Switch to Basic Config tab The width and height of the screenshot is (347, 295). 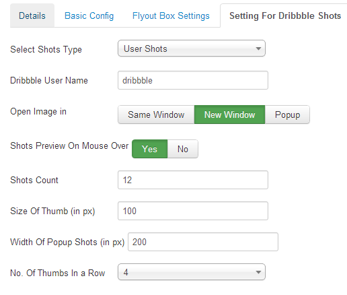tap(89, 15)
